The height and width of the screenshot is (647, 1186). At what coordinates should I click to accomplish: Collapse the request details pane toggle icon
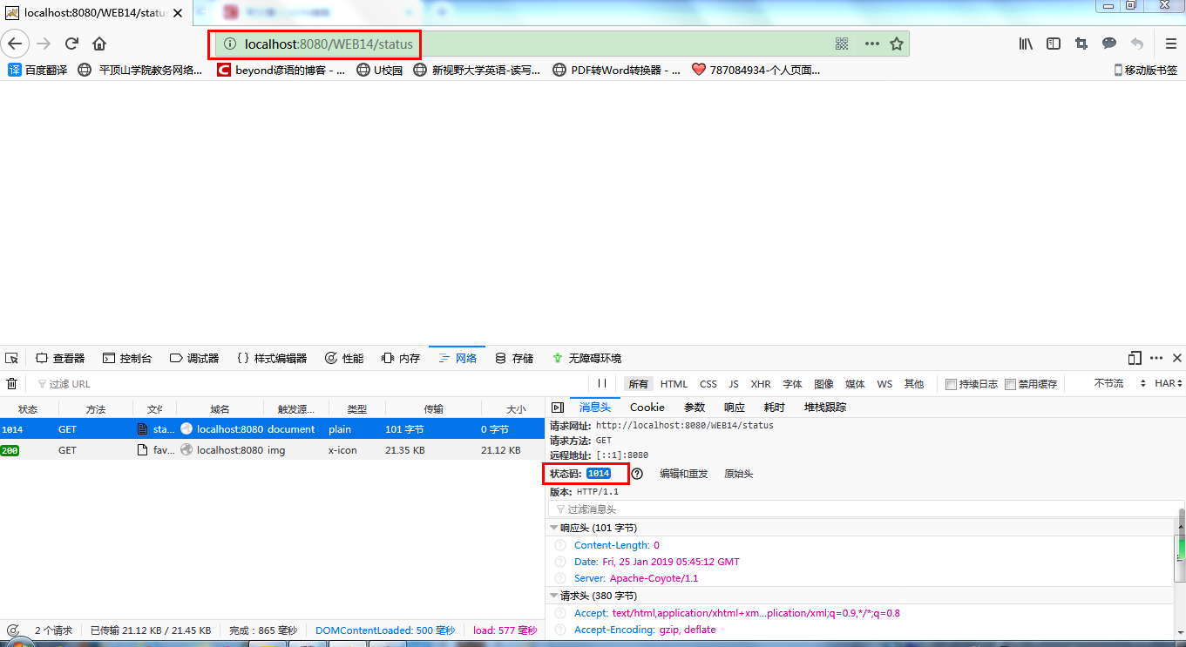coord(558,408)
